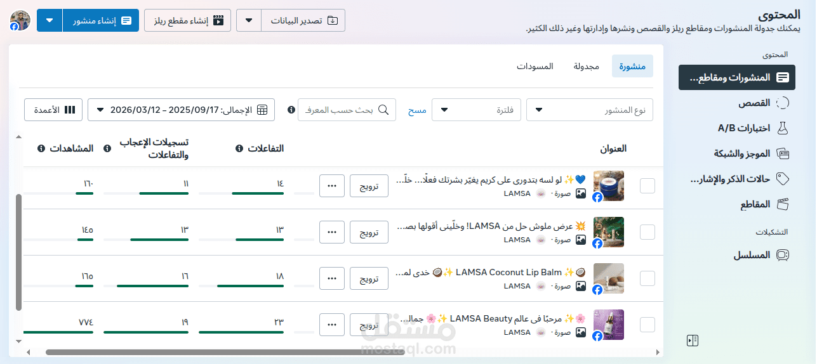The width and height of the screenshot is (817, 364).
Task: Click info icon next to تسجيلات الإعجاب header
Action: point(107,148)
